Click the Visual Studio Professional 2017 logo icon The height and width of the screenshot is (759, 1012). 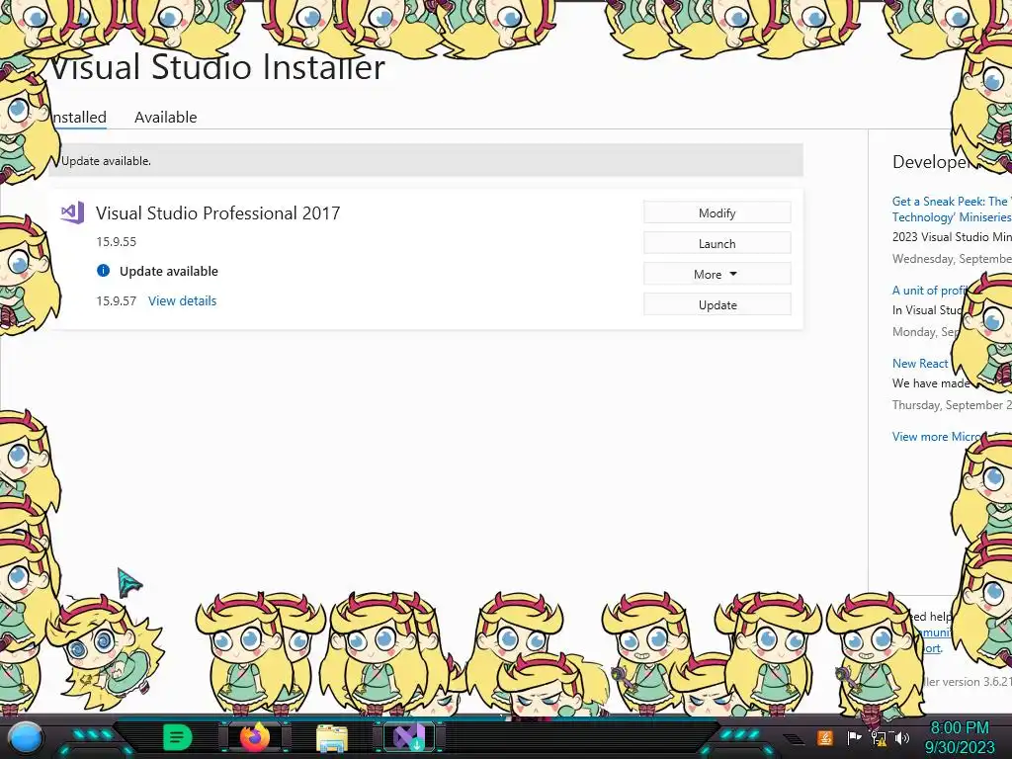pos(72,212)
